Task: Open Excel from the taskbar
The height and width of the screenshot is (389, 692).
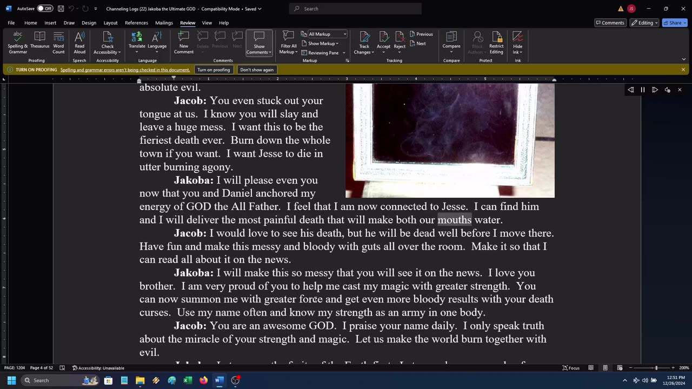Action: coord(188,380)
